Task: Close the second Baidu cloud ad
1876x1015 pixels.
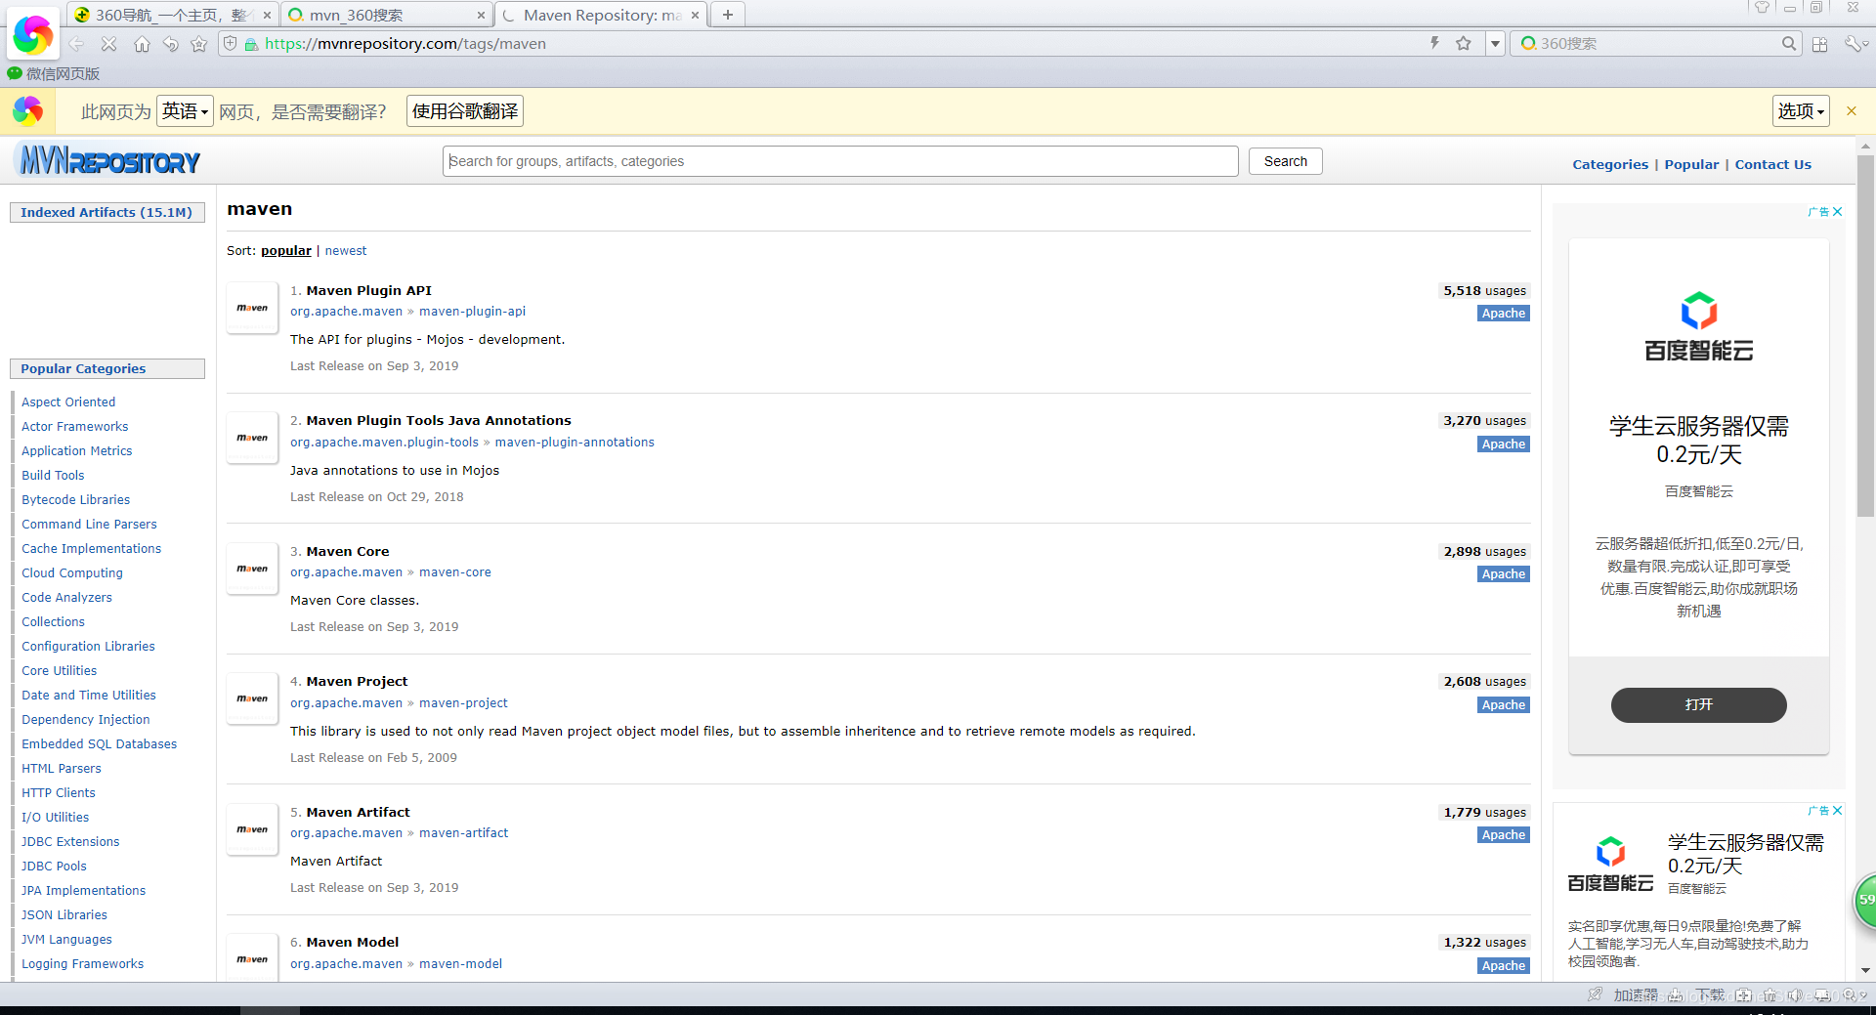Action: 1837,810
